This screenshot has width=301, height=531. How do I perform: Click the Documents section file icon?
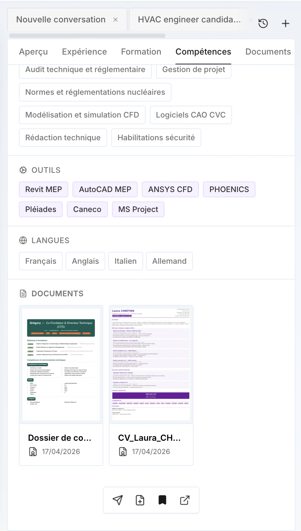23,293
